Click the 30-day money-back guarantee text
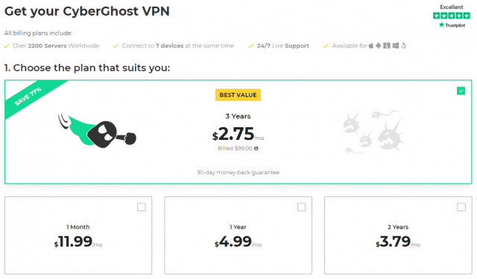The height and width of the screenshot is (279, 477). tap(238, 173)
